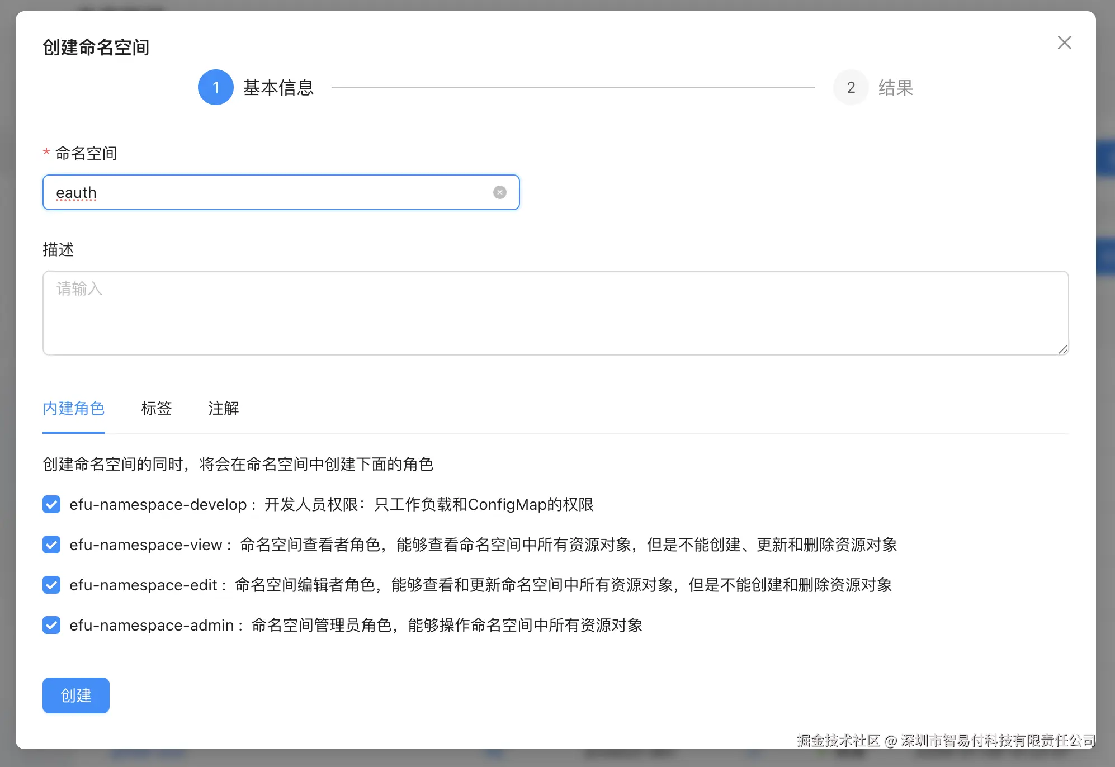1115x767 pixels.
Task: Toggle the efu-namespace-admin checkbox
Action: (51, 626)
